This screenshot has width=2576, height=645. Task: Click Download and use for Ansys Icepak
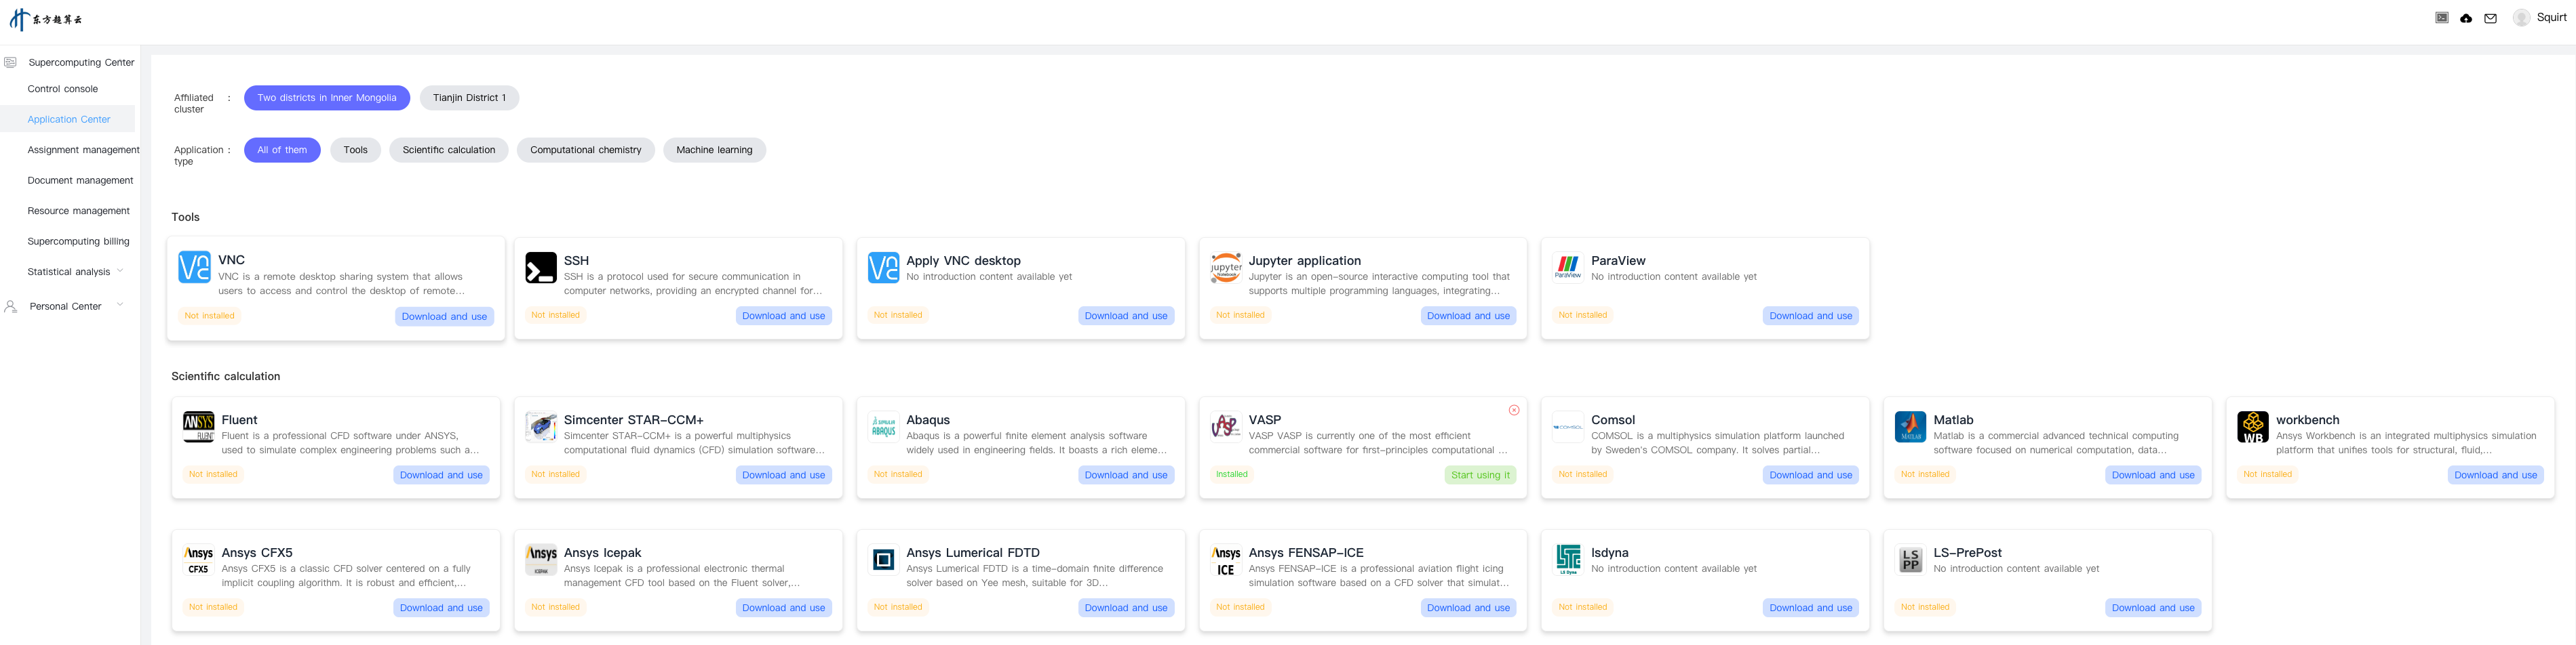(784, 608)
